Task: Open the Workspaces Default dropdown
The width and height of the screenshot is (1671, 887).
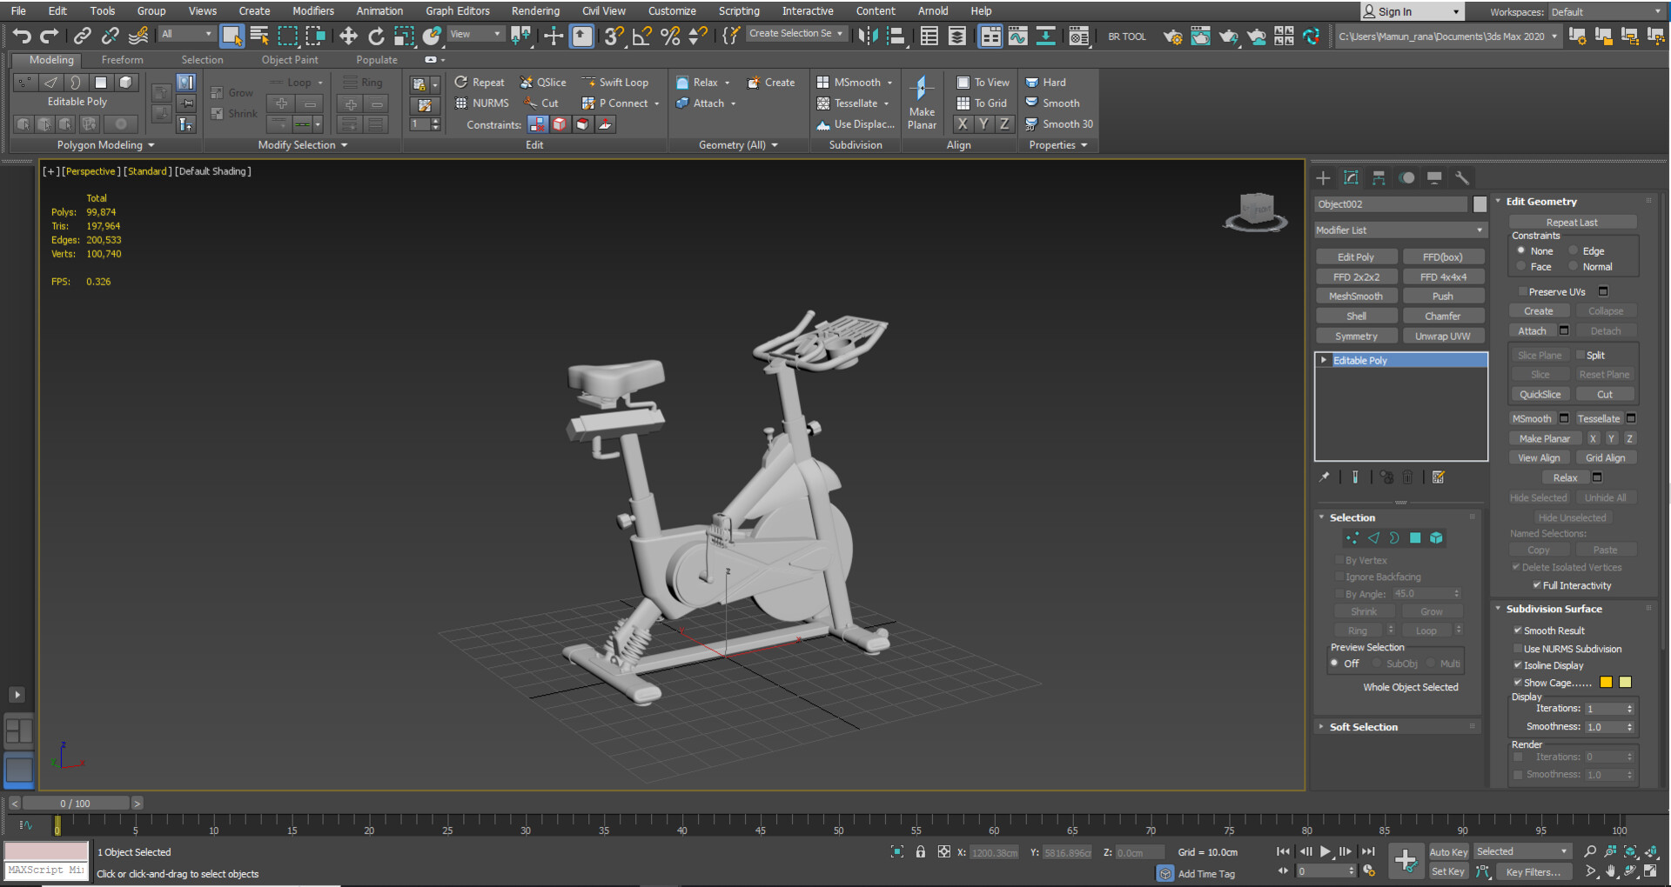Action: coord(1606,11)
